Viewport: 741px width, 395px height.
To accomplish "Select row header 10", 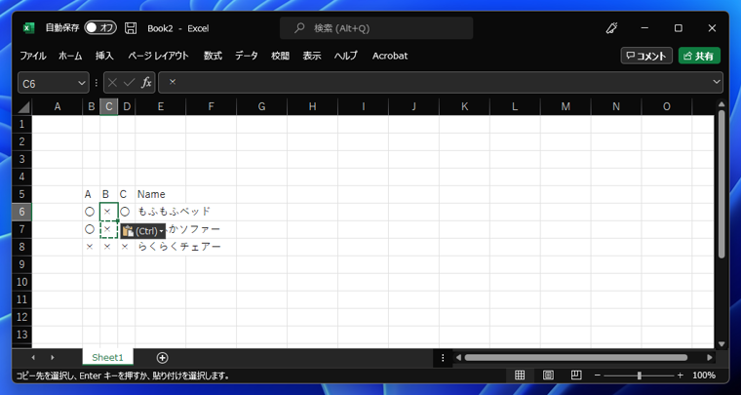I will 21,282.
